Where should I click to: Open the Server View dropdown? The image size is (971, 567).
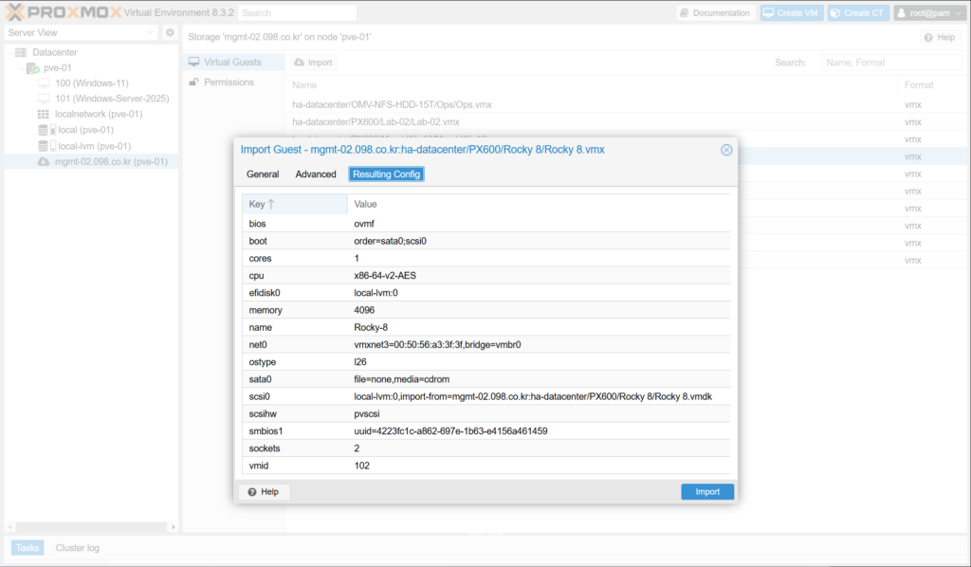(81, 33)
